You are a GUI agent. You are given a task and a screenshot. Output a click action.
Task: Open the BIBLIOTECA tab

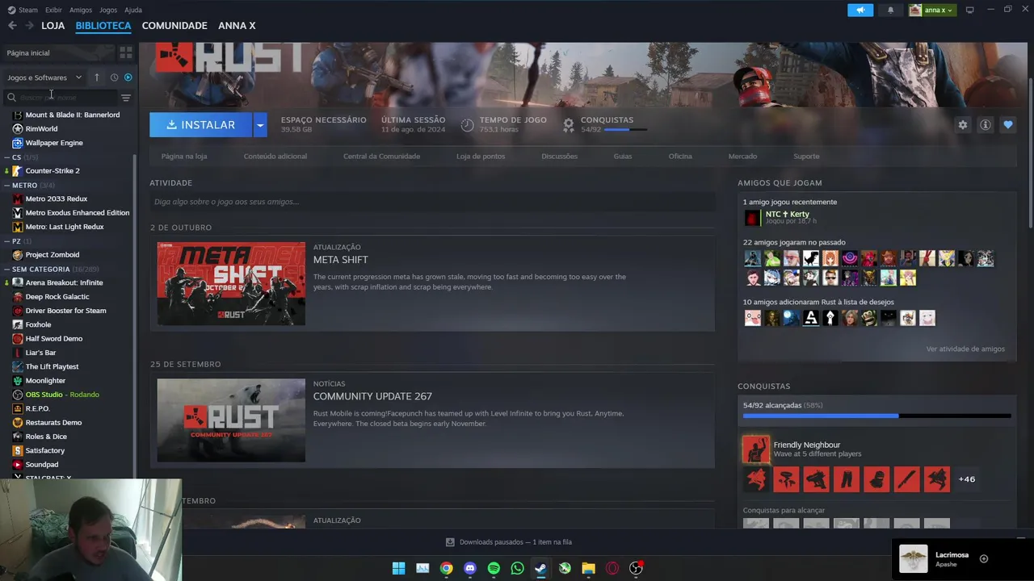tap(103, 26)
